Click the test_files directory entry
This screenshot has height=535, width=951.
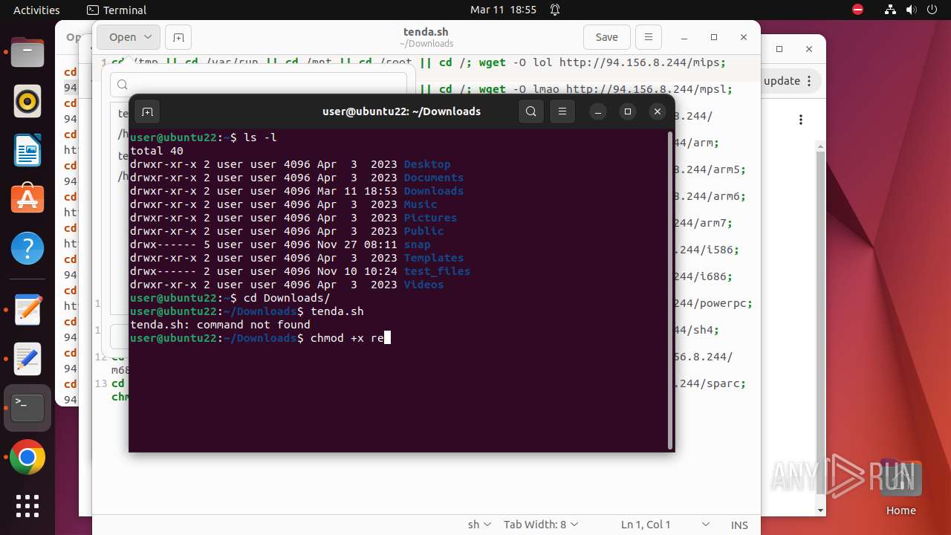tap(437, 271)
